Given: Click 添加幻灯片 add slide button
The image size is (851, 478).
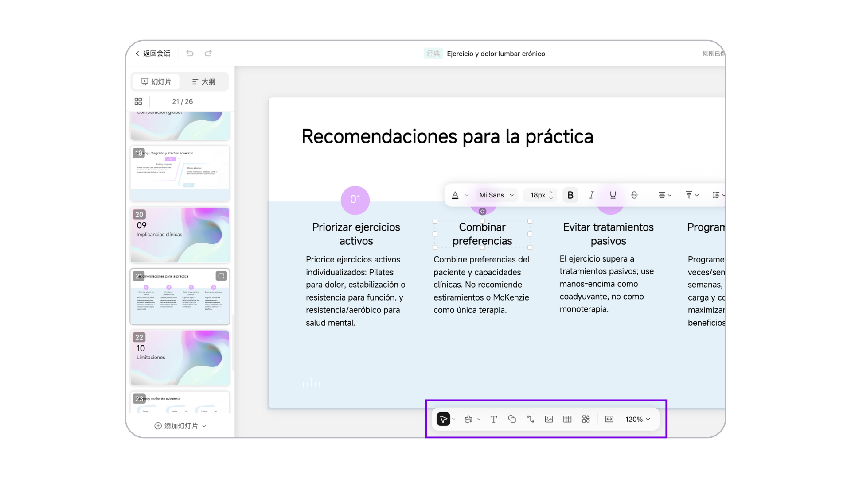Looking at the screenshot, I should point(180,426).
